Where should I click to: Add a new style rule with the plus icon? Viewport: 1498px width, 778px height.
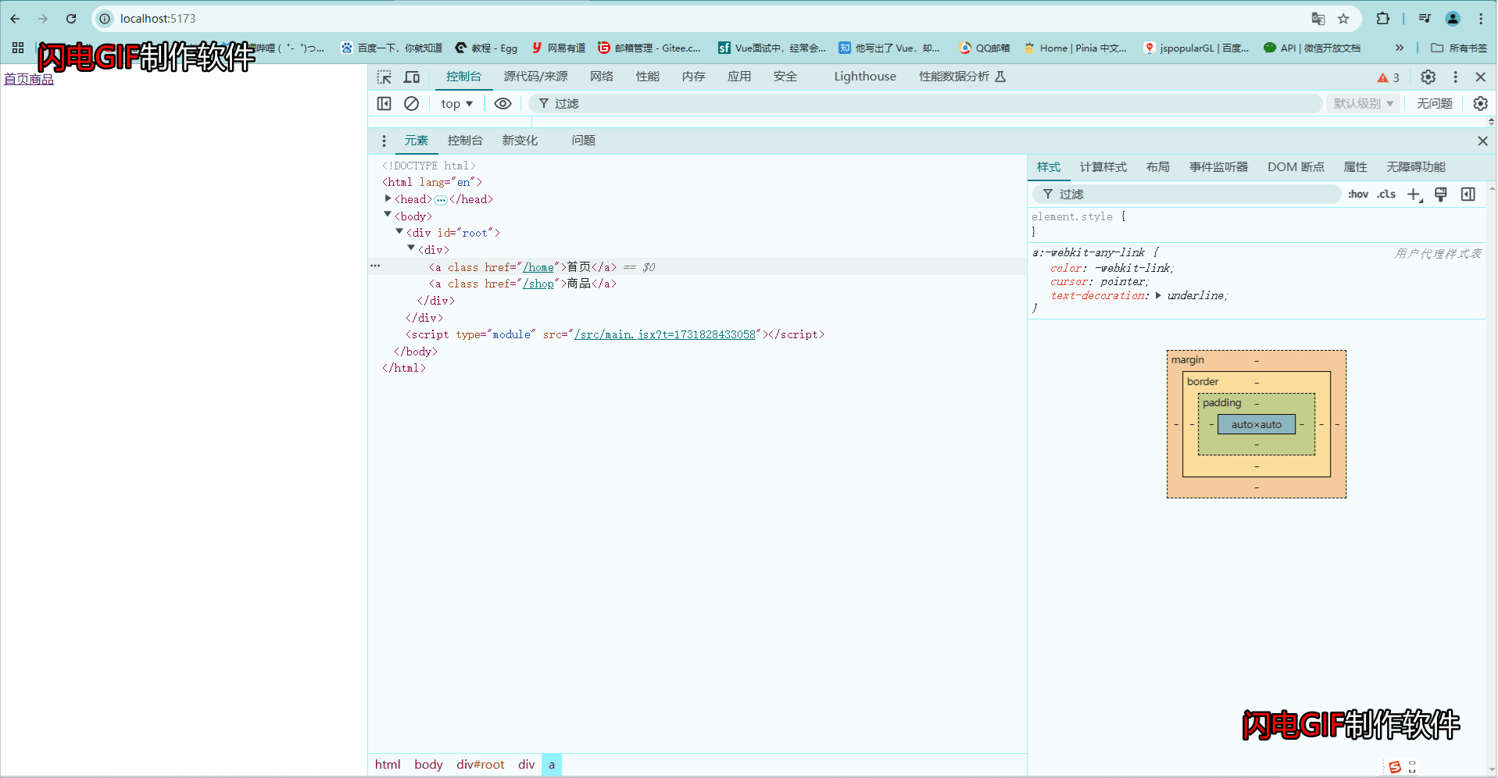[x=1414, y=194]
